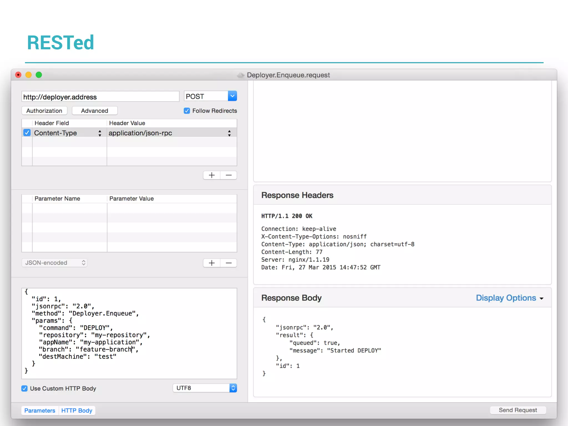Expand the Display Options menu
Viewport: 568px width, 426px height.
509,298
